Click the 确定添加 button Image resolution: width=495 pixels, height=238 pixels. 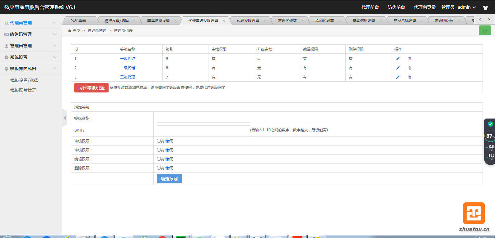coord(169,179)
